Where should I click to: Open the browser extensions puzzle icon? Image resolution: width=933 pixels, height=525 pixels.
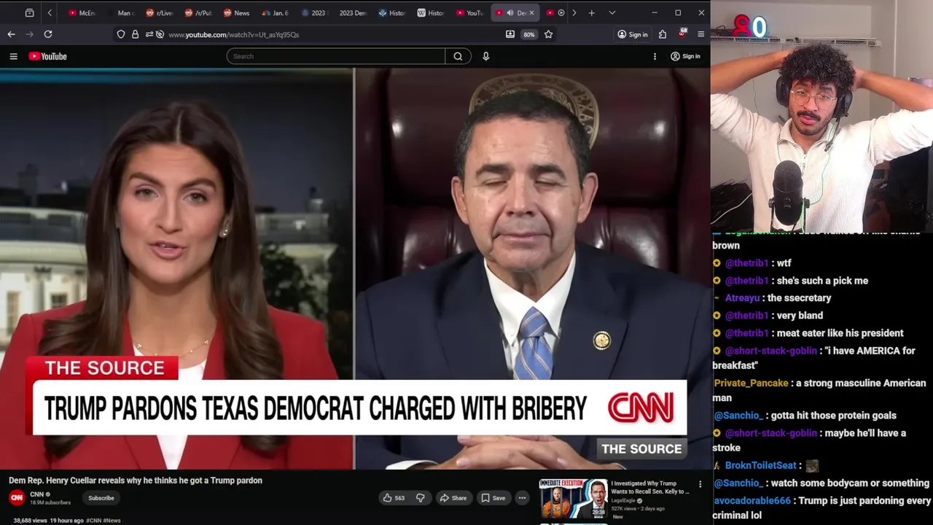point(663,34)
